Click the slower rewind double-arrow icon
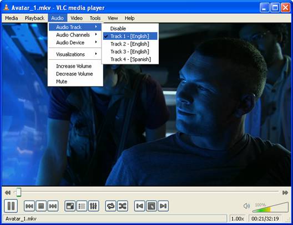Screen dimensions: 293x225 tap(8, 192)
